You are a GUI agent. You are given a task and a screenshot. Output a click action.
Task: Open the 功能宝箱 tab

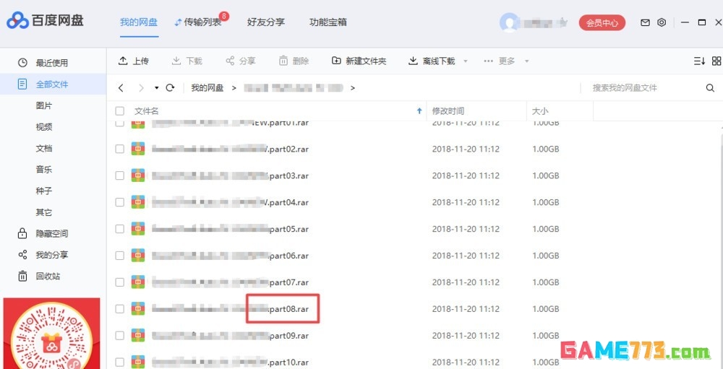pos(328,22)
